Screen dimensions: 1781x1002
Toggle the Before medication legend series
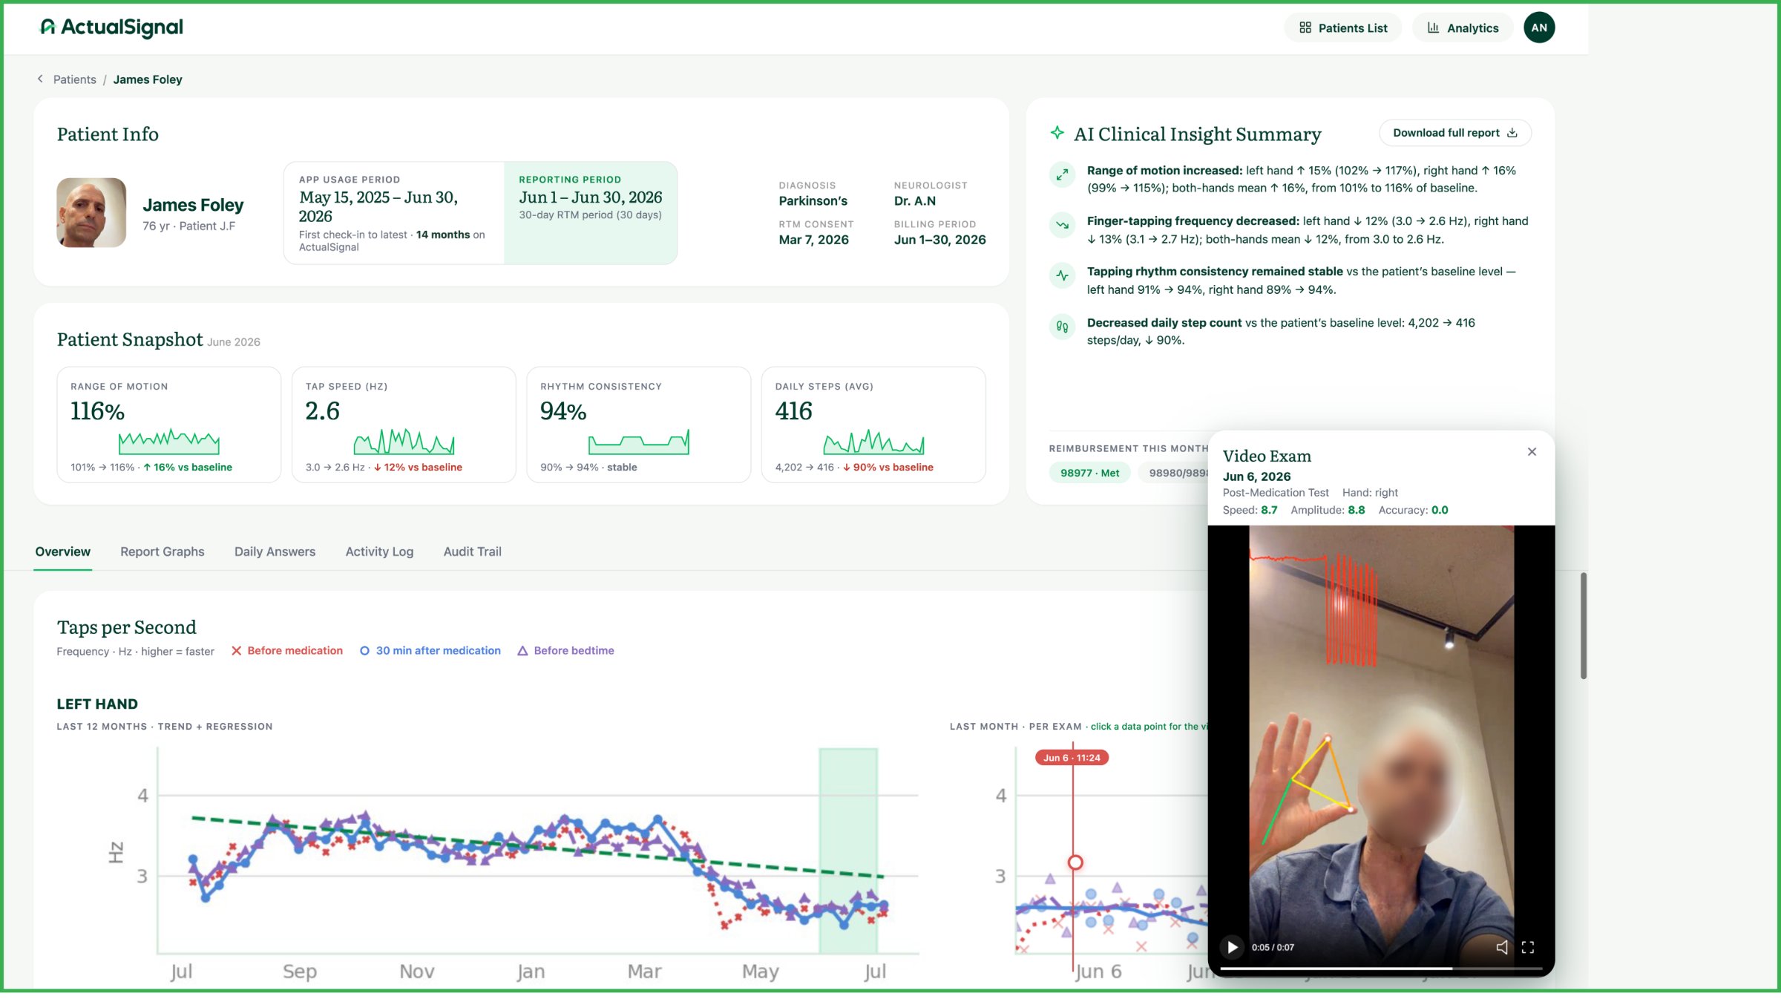pos(286,650)
